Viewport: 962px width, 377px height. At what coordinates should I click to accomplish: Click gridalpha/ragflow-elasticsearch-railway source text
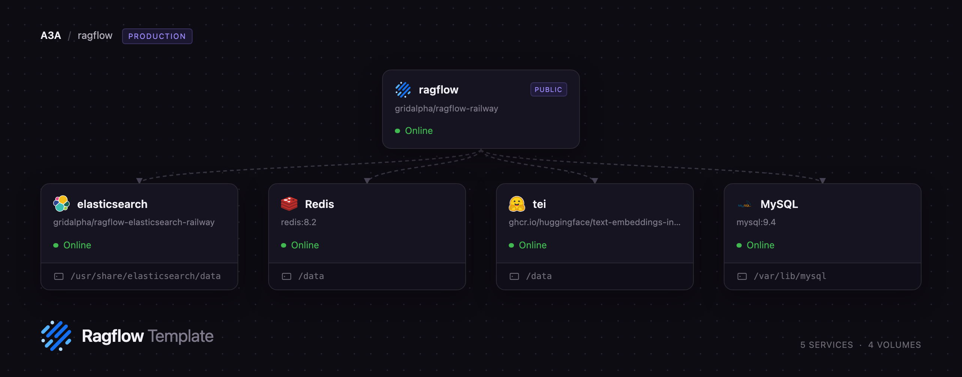tap(134, 222)
